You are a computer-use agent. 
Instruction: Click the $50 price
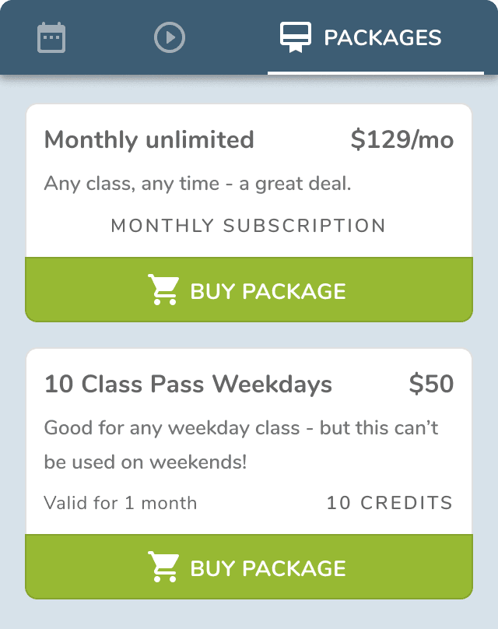pos(431,384)
